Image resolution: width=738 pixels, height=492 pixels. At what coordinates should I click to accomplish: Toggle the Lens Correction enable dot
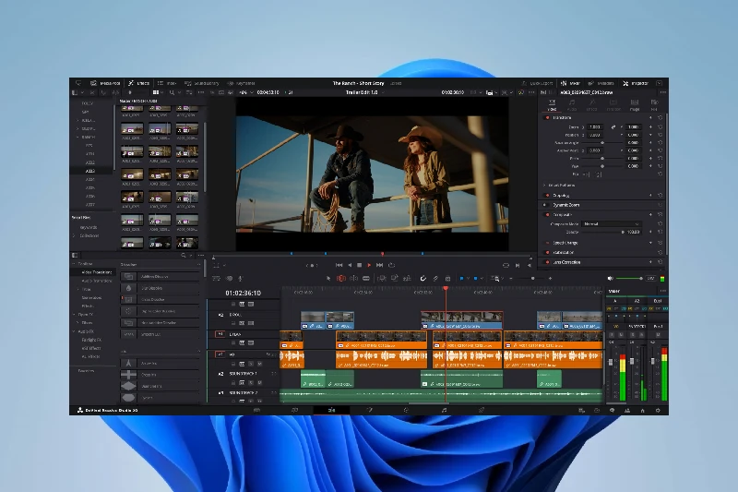point(547,262)
